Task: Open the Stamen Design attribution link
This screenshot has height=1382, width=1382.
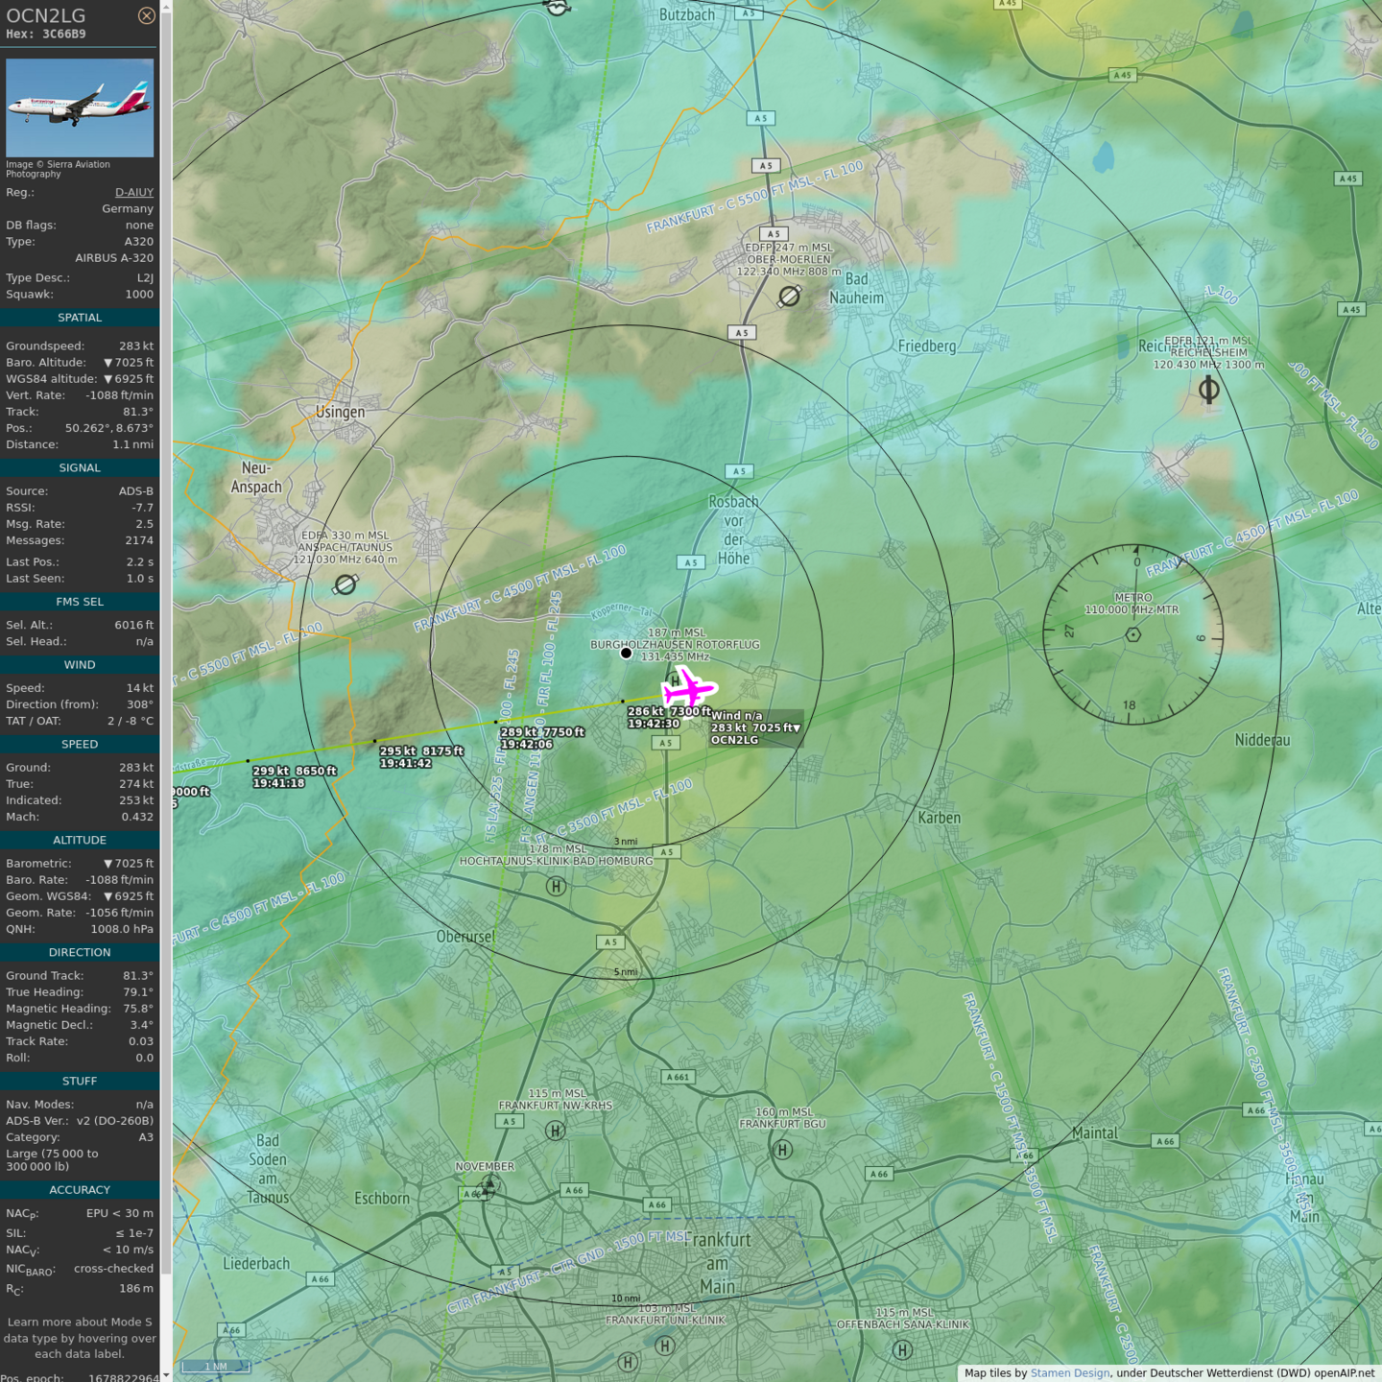Action: click(1069, 1372)
